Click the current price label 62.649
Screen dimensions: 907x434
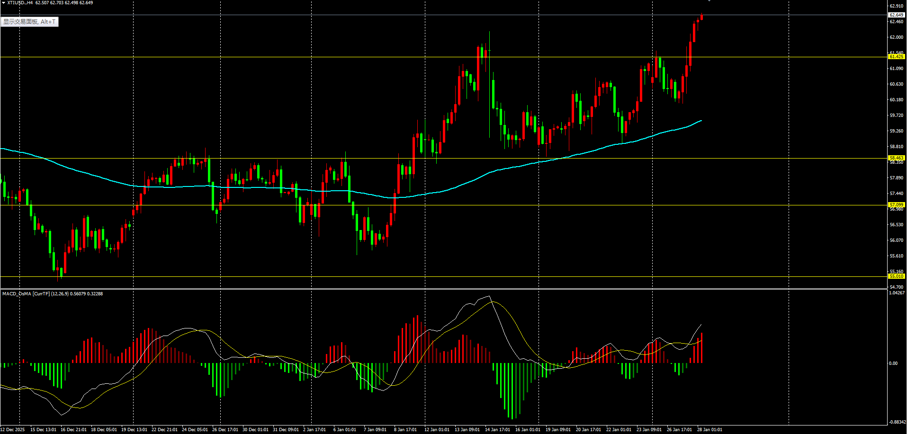point(896,15)
